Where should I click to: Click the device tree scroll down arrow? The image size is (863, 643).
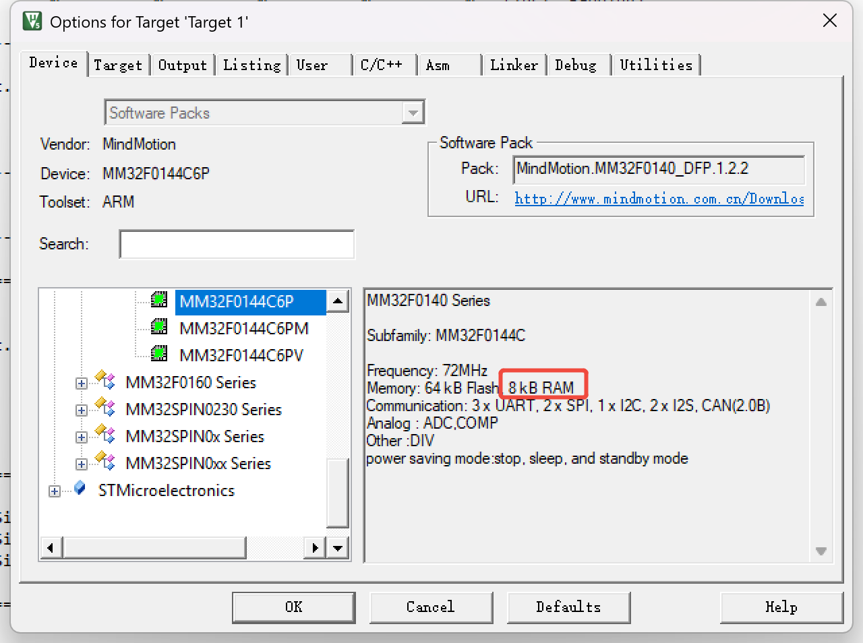[x=338, y=548]
